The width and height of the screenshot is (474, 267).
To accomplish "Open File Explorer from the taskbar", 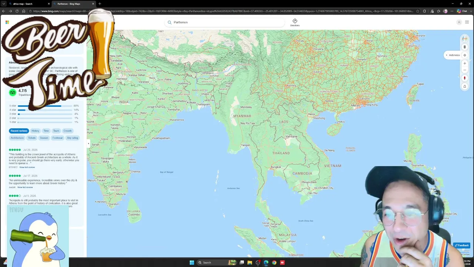I will (x=250, y=263).
